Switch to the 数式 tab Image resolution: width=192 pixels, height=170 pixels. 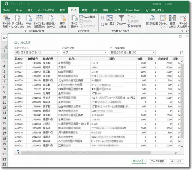point(62,10)
